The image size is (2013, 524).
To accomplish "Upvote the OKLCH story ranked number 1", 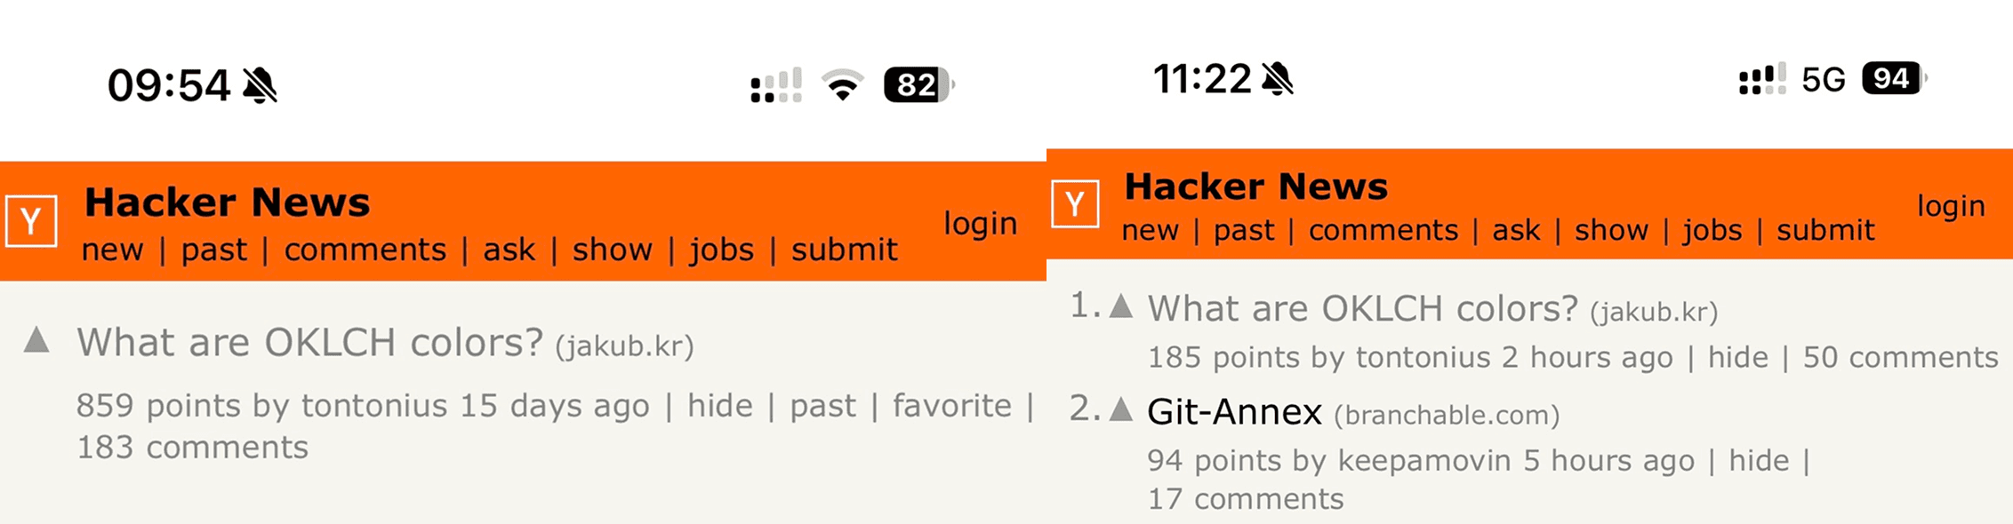I will click(1122, 306).
